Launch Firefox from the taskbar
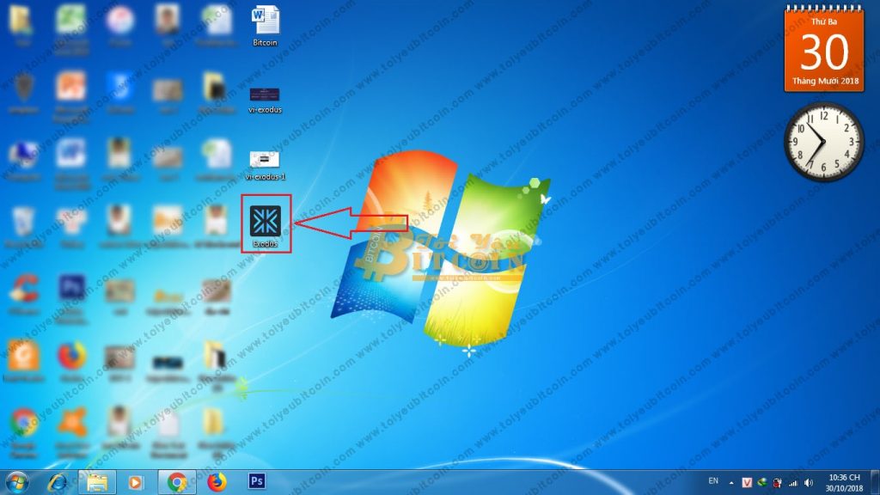Screen dimensions: 880x495 pyautogui.click(x=217, y=482)
